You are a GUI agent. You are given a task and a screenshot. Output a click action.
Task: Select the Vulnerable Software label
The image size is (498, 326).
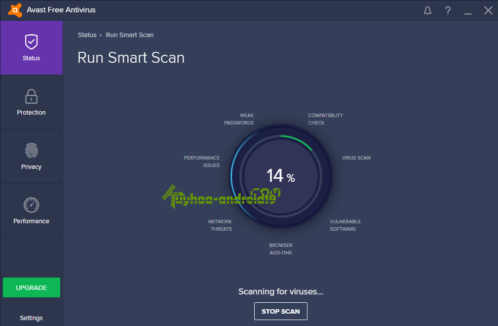tap(345, 225)
